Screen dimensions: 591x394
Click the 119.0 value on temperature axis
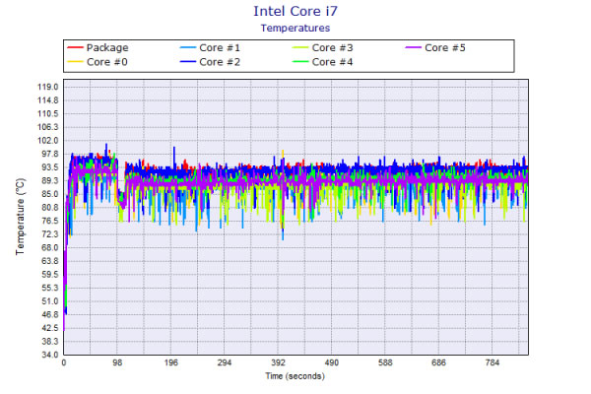[48, 87]
